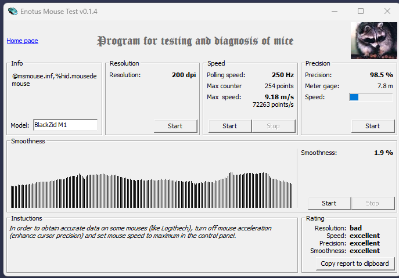
Task: Click the 200 dpi resolution value
Action: 185,75
